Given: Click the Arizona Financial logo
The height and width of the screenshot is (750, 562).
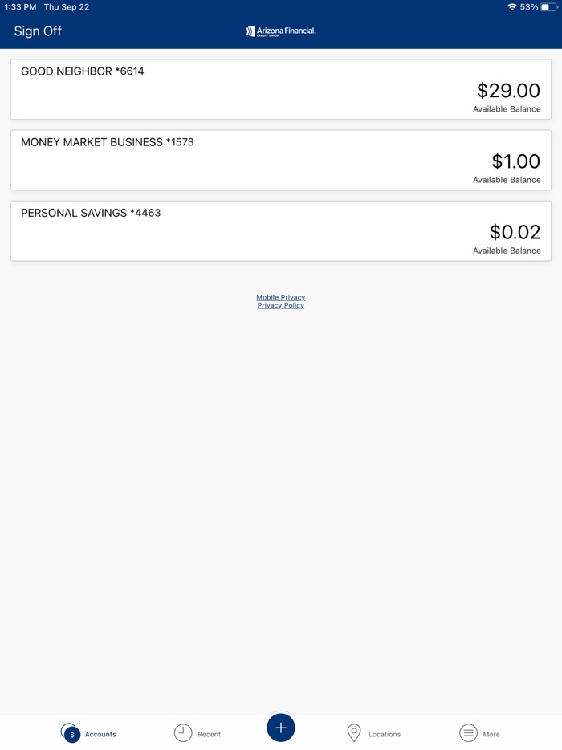Looking at the screenshot, I should [x=280, y=32].
